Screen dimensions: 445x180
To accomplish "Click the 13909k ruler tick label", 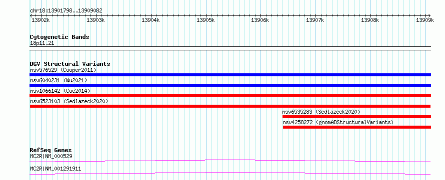I will 425,20.
